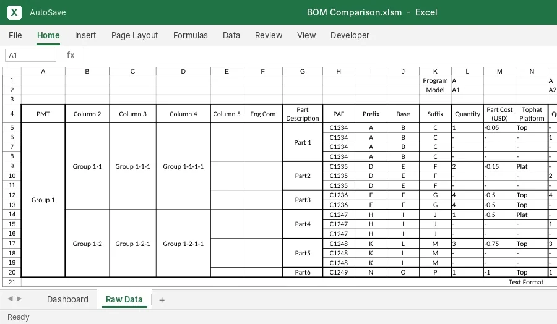
Task: Click the Eng Com header cell
Action: [x=263, y=114]
